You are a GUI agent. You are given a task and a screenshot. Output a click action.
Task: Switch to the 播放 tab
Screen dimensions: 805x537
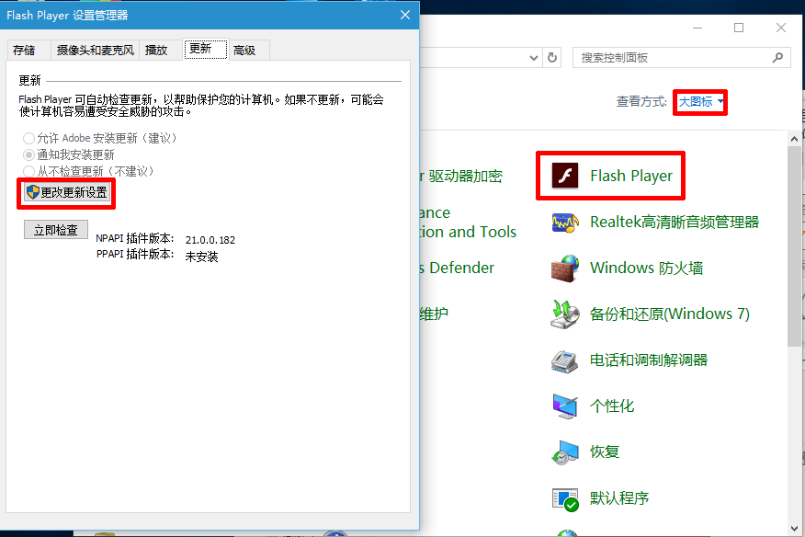click(x=159, y=51)
